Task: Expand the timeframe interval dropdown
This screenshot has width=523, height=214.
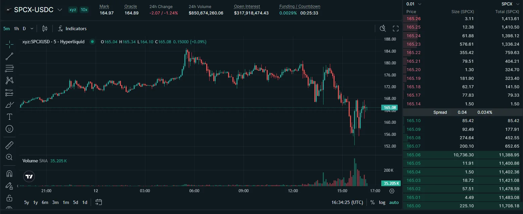Action: coord(32,29)
